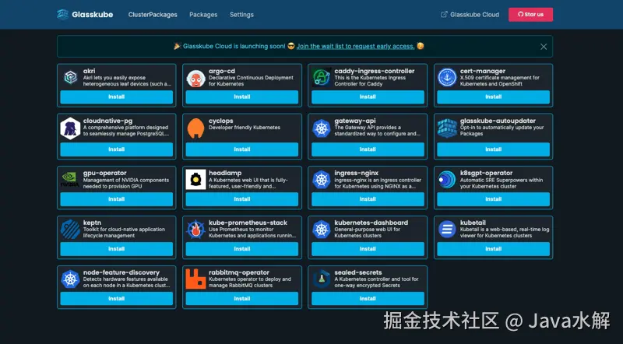The image size is (623, 344).
Task: Click the cloudnative-pg elephant icon
Action: pyautogui.click(x=70, y=128)
